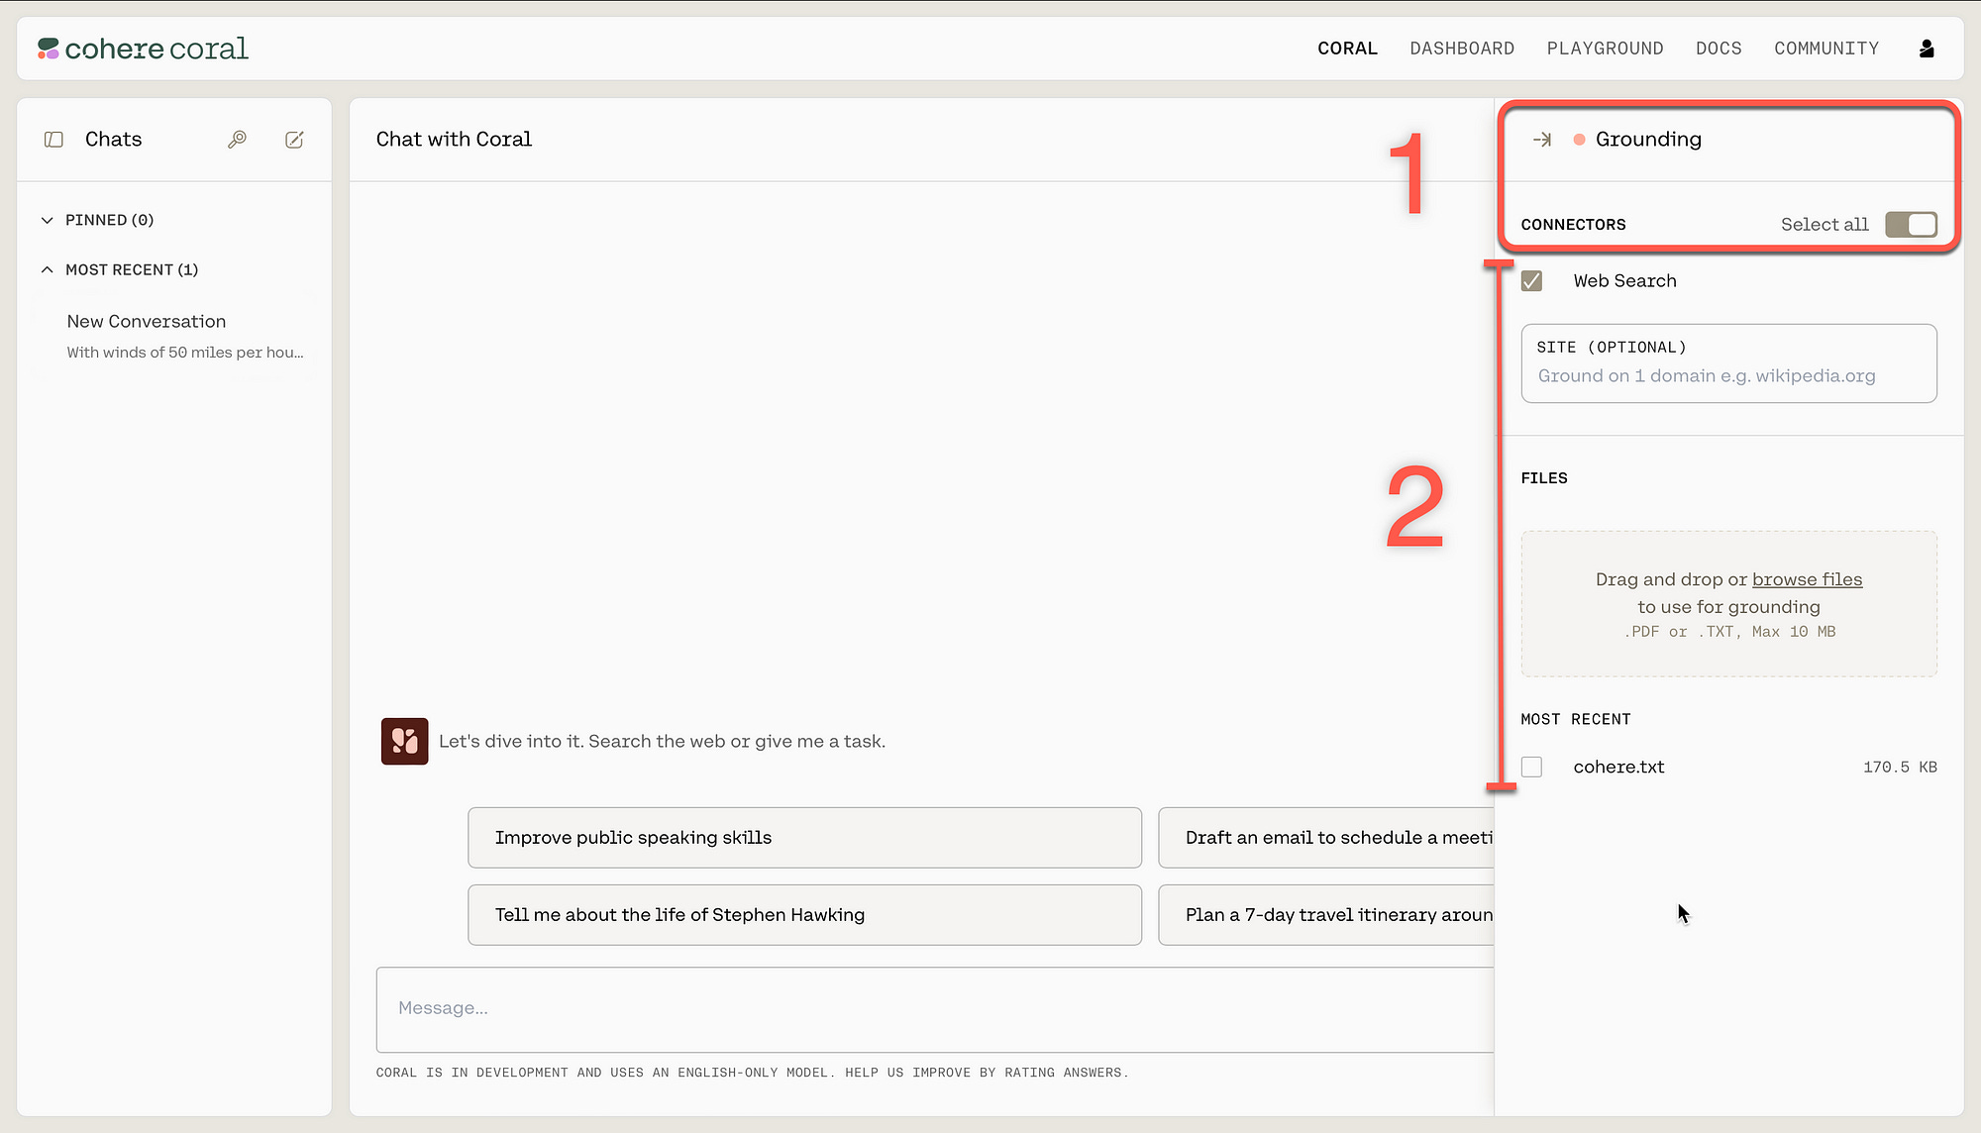1981x1133 pixels.
Task: Search chats with the magnifier icon
Action: click(x=237, y=140)
